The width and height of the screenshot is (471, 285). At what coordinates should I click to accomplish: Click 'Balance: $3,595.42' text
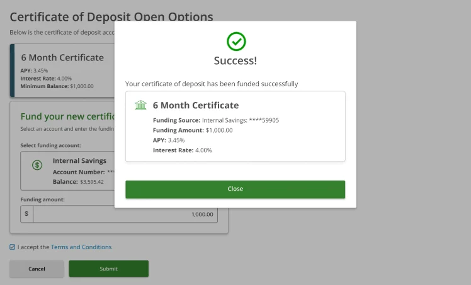[x=78, y=182]
